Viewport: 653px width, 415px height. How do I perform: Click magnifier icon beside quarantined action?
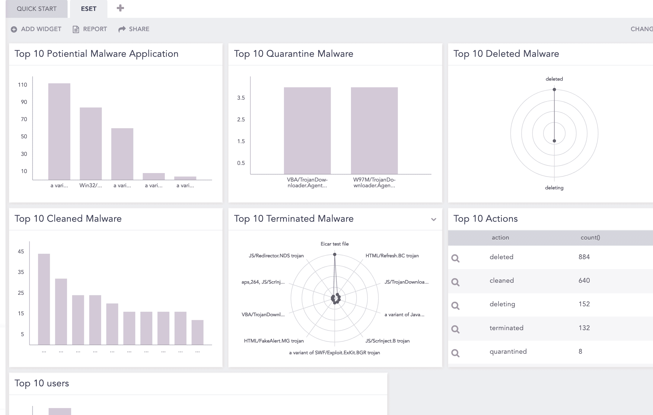coord(455,353)
